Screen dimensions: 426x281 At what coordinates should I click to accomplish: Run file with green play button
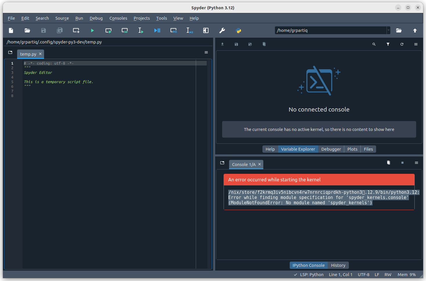(x=92, y=30)
